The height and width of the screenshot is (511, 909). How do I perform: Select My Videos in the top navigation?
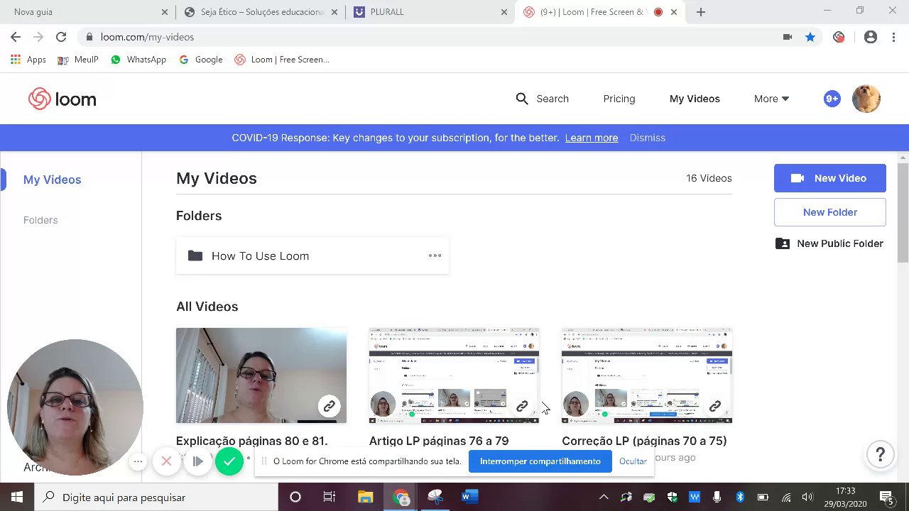[695, 99]
